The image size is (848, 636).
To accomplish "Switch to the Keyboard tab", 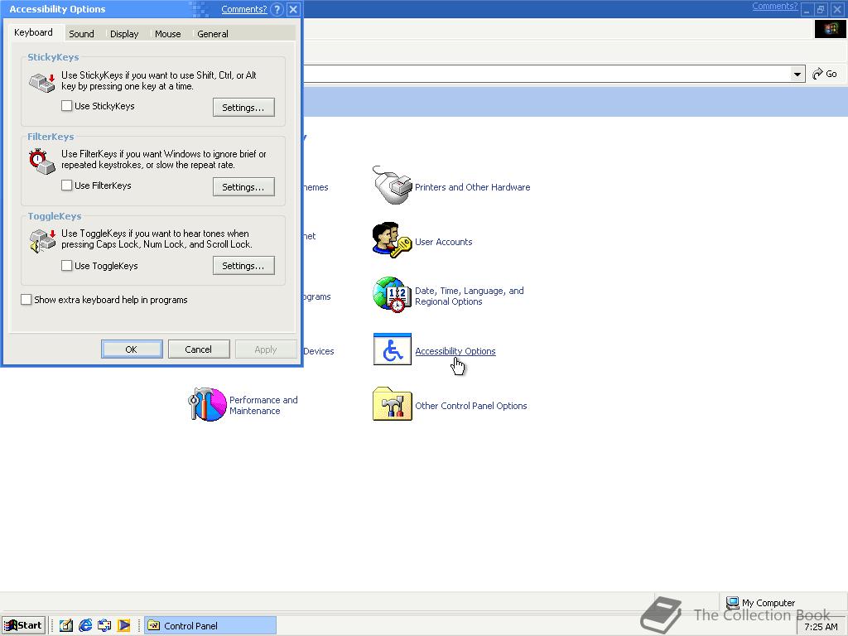I will coord(33,32).
